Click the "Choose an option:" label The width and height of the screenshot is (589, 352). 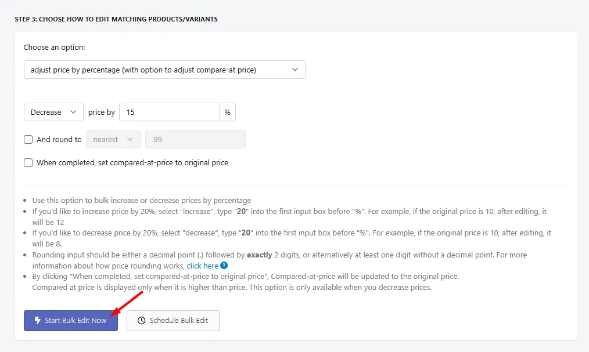click(54, 47)
